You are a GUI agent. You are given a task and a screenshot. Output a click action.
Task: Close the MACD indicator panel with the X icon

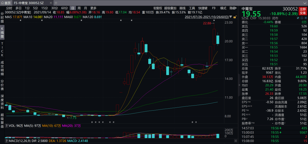pyautogui.click(x=235, y=141)
